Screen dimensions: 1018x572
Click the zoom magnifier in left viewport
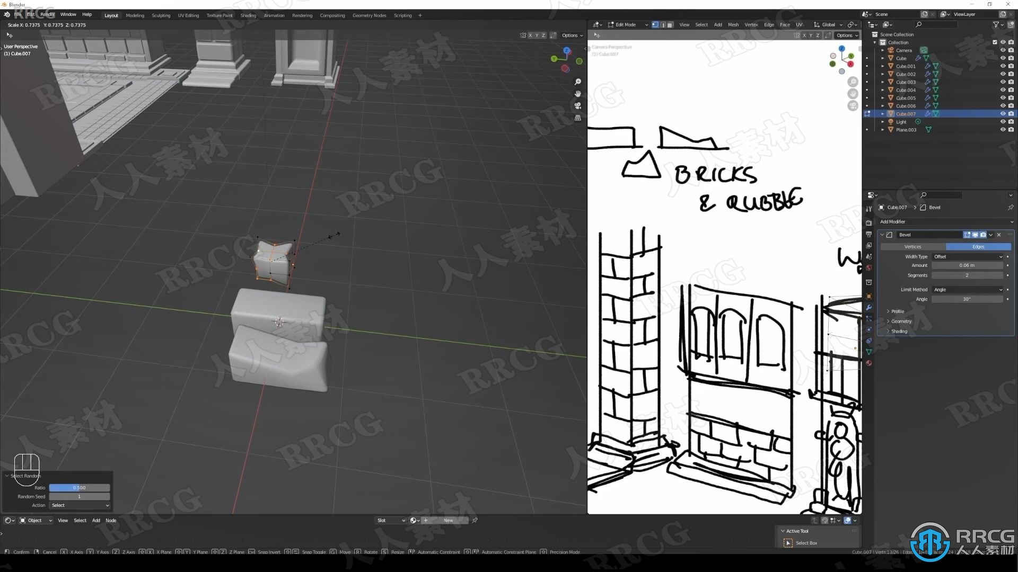click(578, 82)
